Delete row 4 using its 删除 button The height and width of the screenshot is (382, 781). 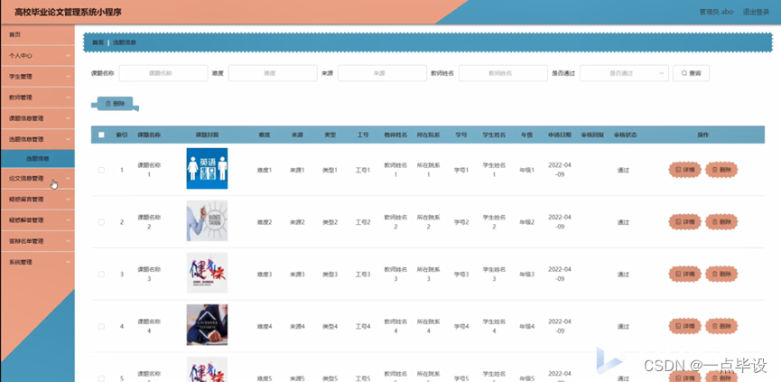[721, 327]
